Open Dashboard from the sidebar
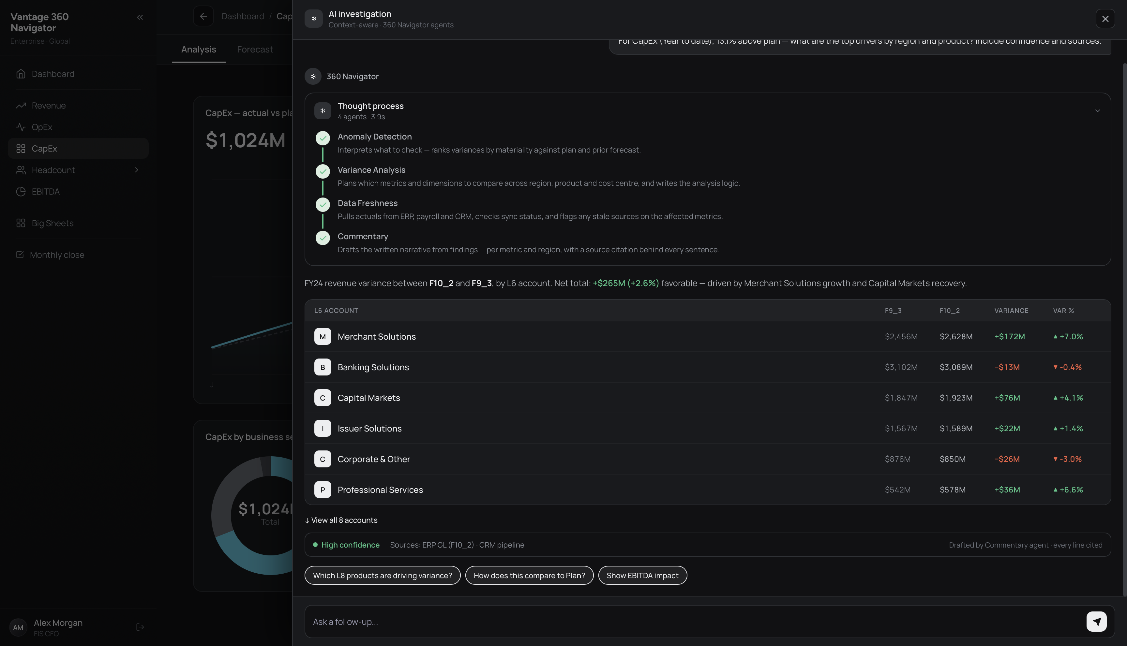Screen dimensions: 1127x646 (78, 74)
